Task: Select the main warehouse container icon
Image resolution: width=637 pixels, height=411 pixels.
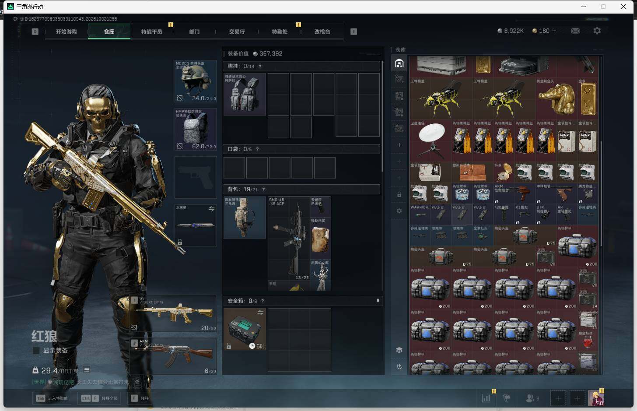Action: pos(399,63)
